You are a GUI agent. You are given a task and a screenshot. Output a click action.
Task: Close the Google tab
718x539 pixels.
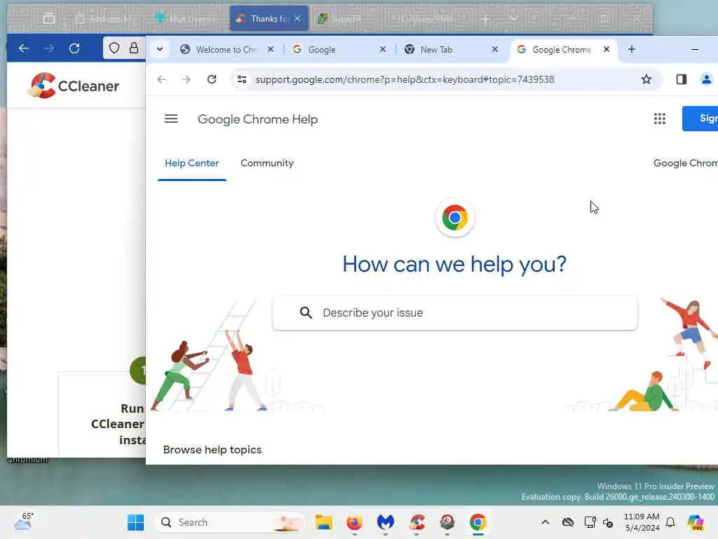pyautogui.click(x=383, y=50)
